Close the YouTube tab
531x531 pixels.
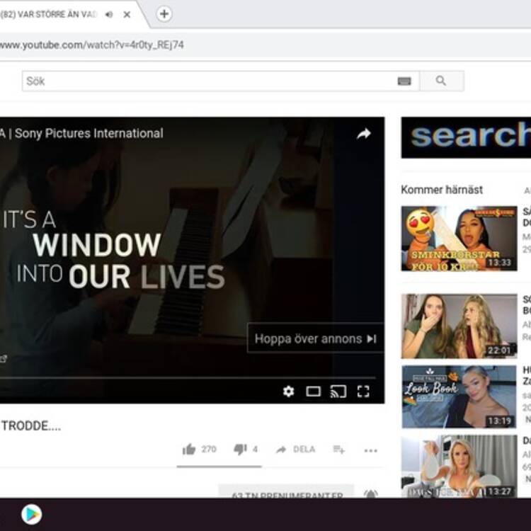[127, 15]
